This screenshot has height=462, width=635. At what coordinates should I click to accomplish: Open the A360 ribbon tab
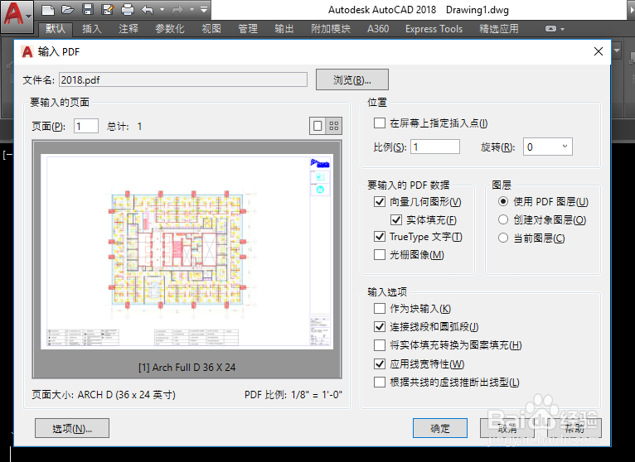(x=378, y=29)
